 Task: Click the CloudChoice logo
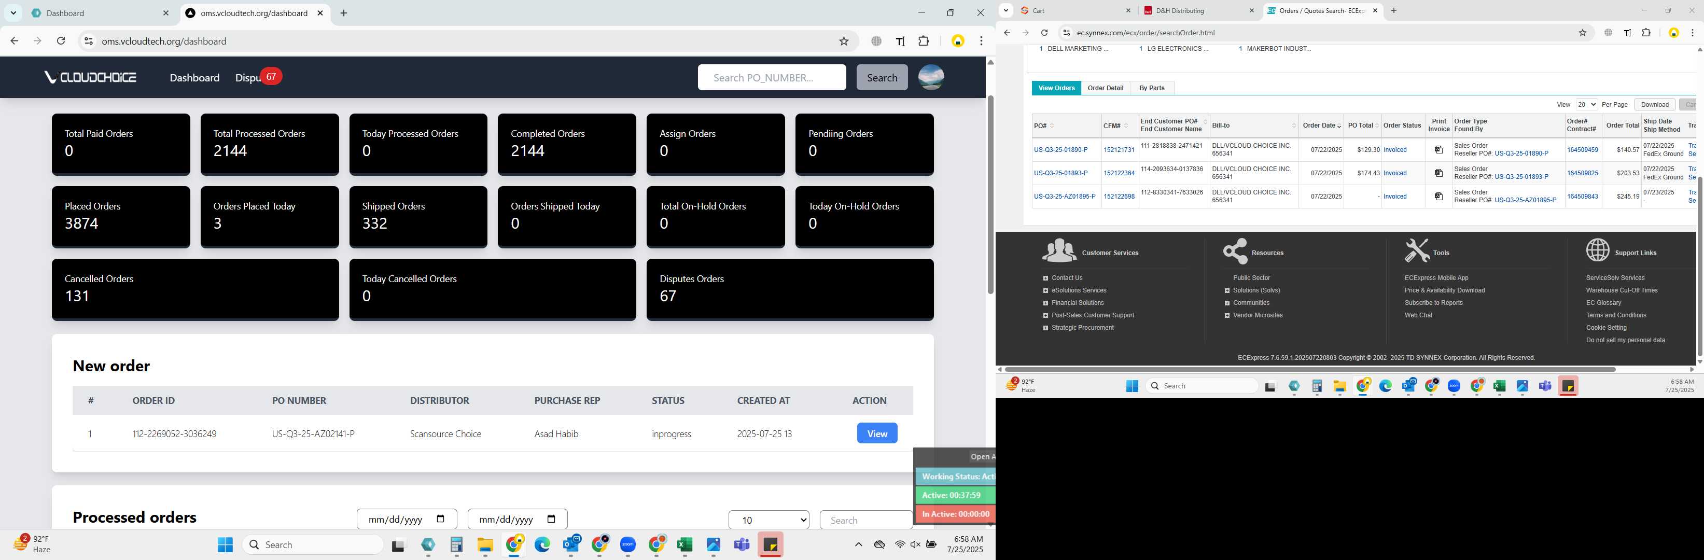point(91,77)
